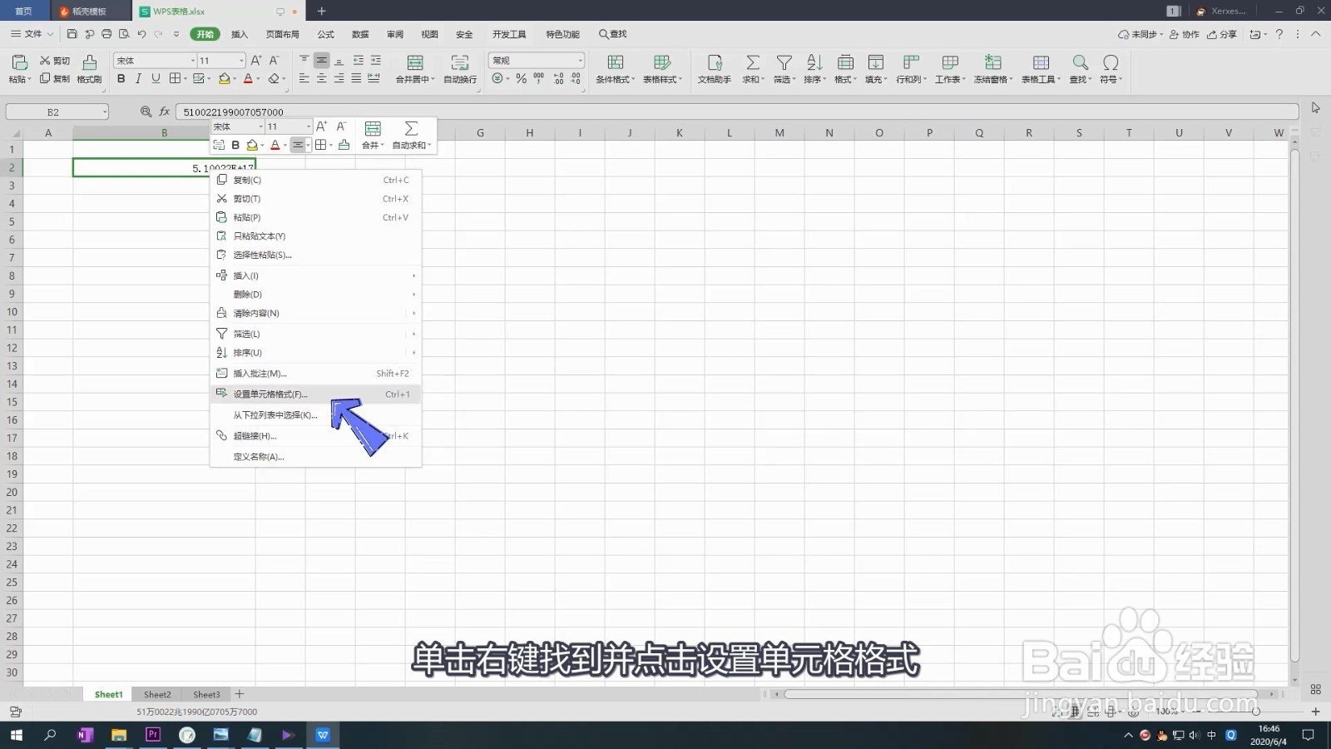Toggle ribbon align text left

(304, 78)
